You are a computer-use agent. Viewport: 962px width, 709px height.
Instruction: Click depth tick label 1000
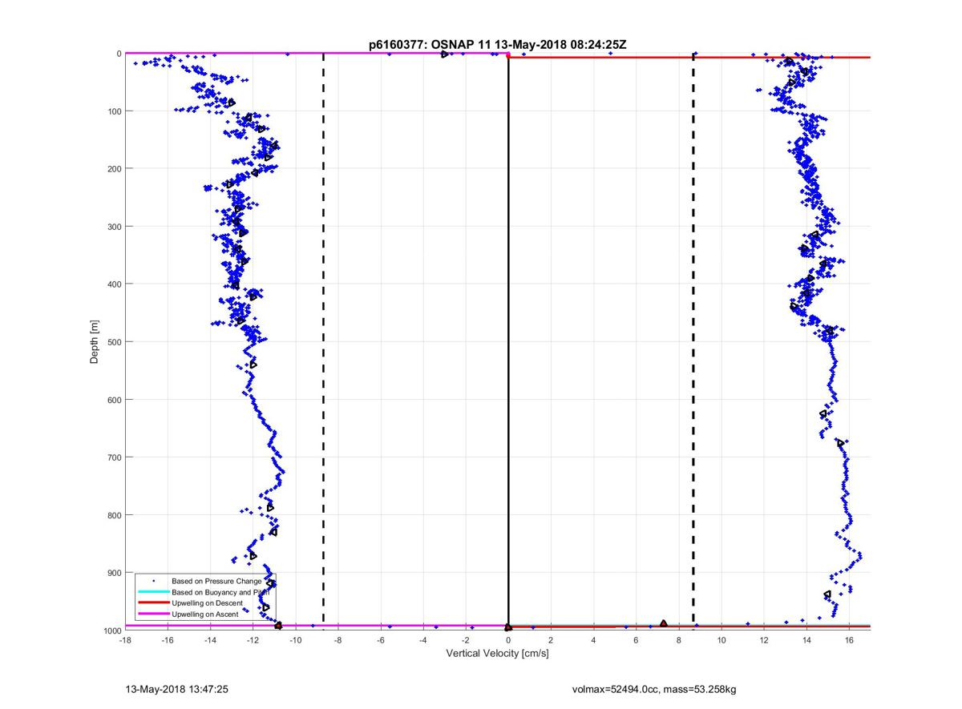[113, 630]
